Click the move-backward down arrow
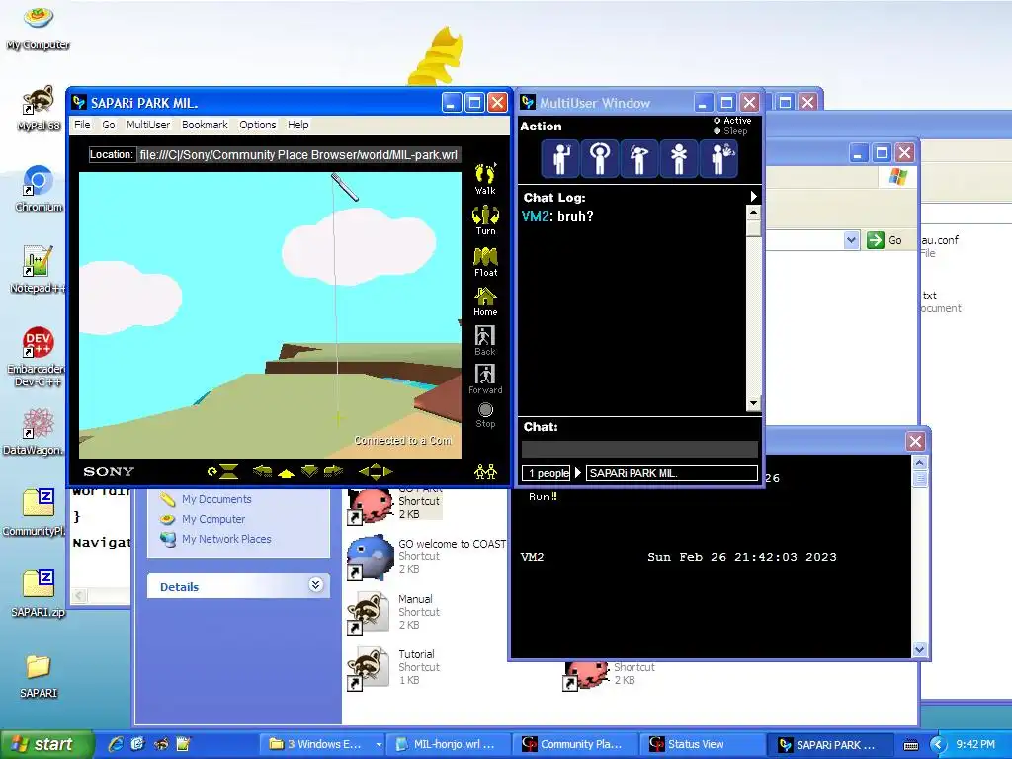This screenshot has height=759, width=1012. click(x=309, y=471)
